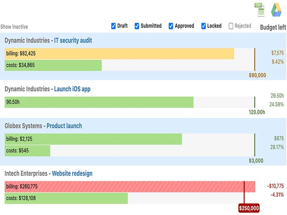Screen dimensions: 287x215
Task: Click the Globex costs $545 bar
Action: pyautogui.click(x=27, y=150)
